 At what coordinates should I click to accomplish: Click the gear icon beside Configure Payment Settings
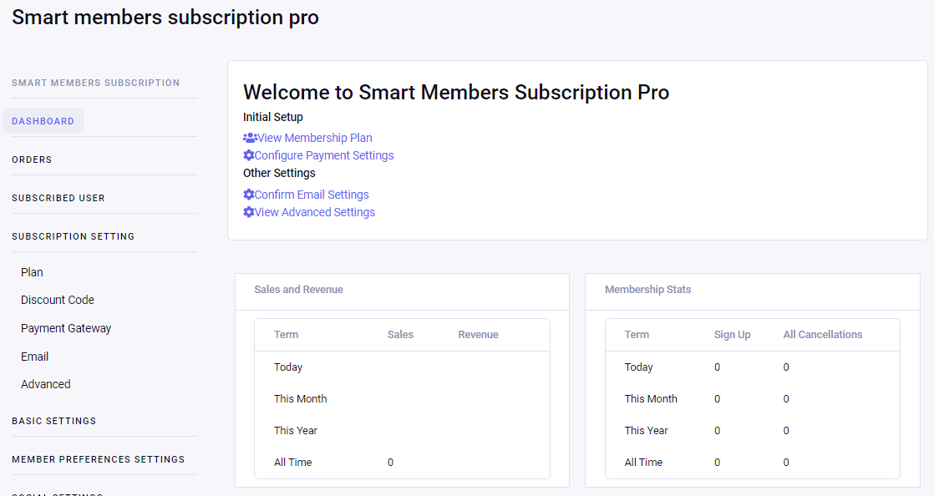[248, 155]
